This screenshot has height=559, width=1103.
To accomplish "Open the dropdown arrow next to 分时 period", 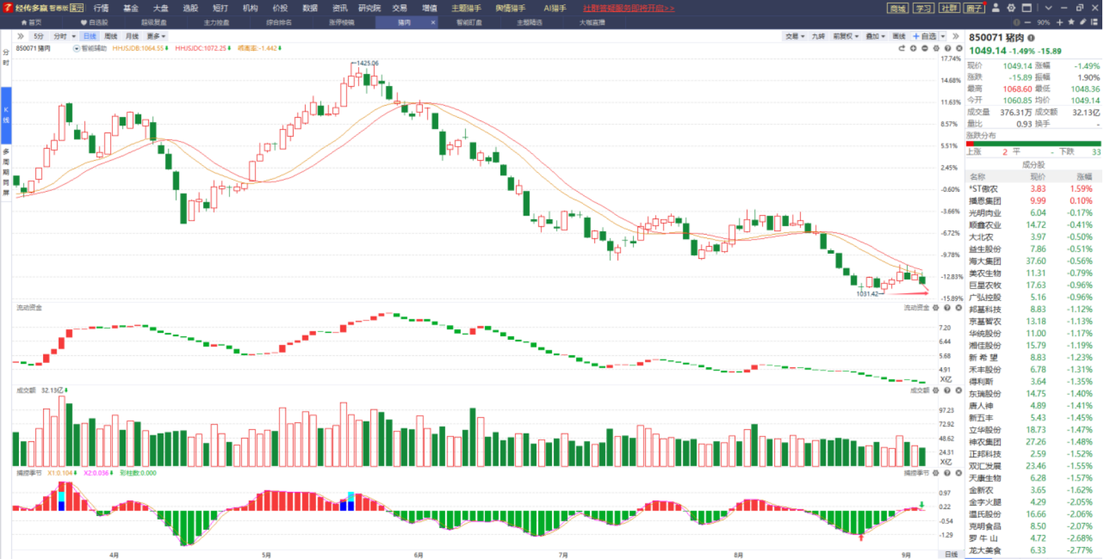I will pyautogui.click(x=73, y=37).
